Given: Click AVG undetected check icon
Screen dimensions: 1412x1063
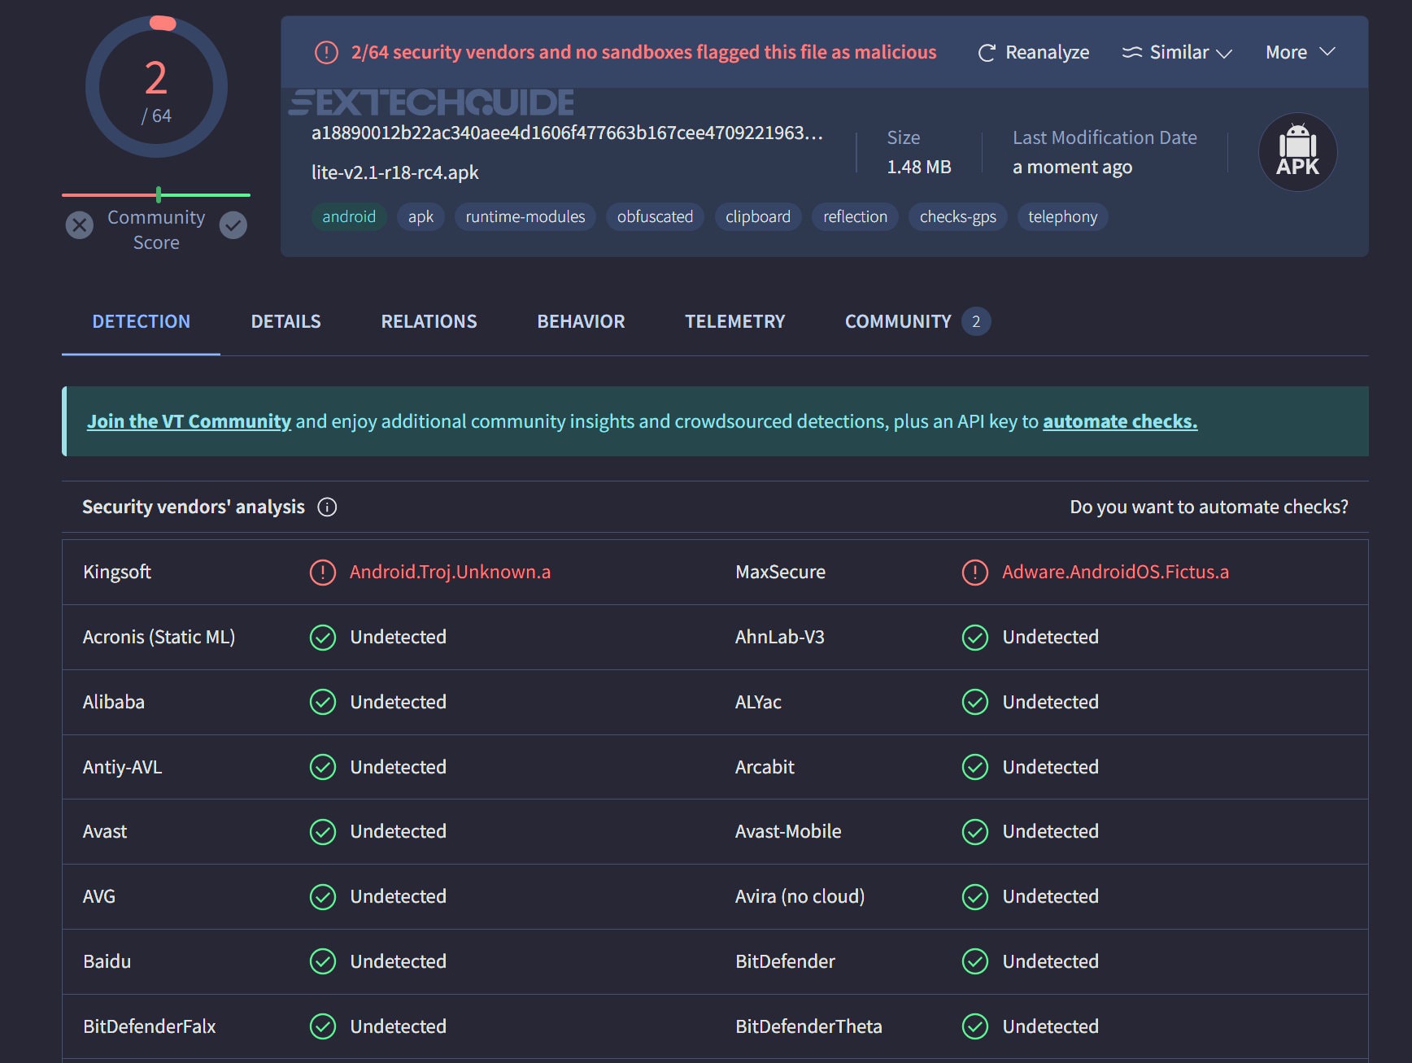Looking at the screenshot, I should coord(323,897).
